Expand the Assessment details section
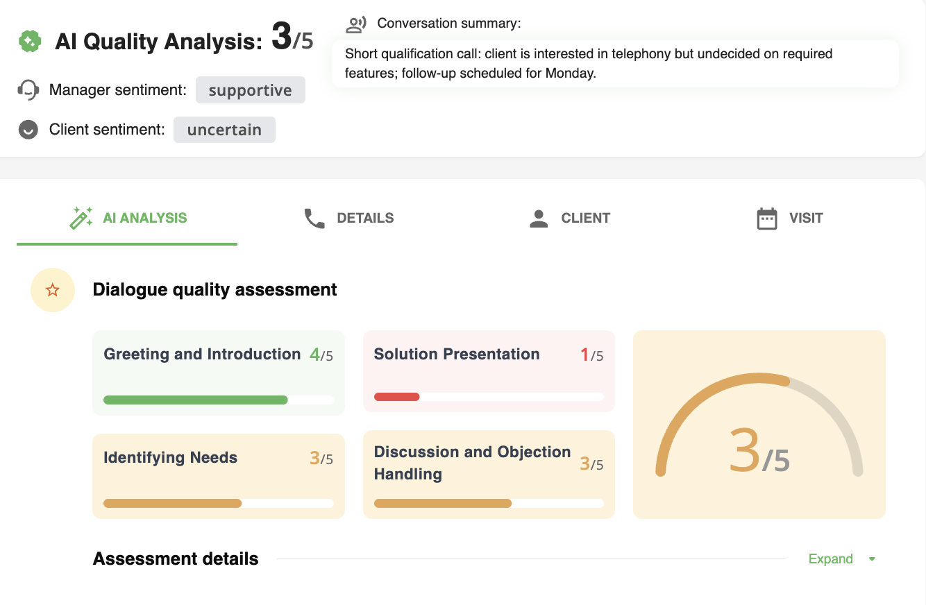Screen dimensions: 926x605 [830, 559]
